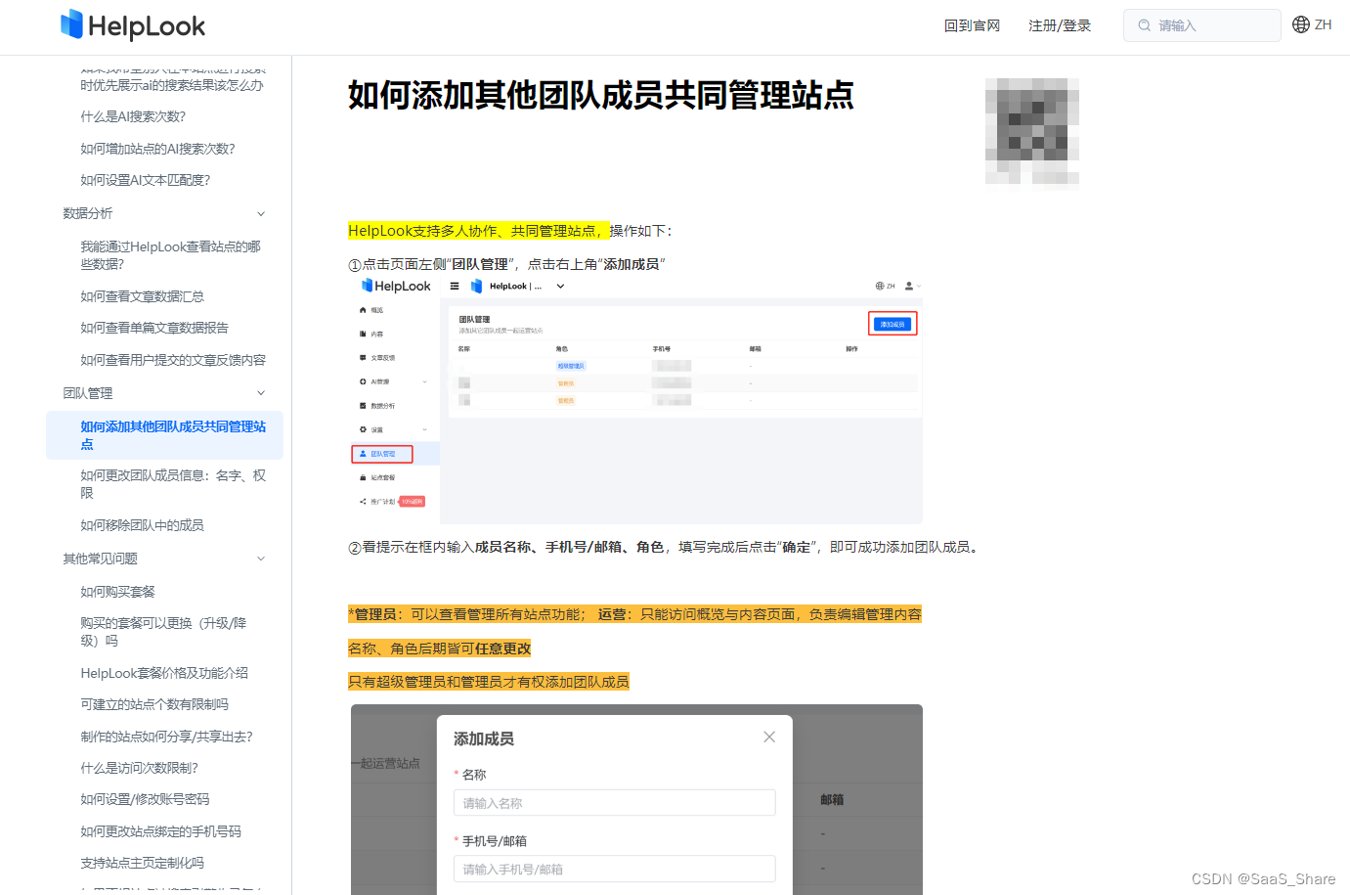Collapse the 团队管理 section
The image size is (1350, 895).
click(261, 393)
